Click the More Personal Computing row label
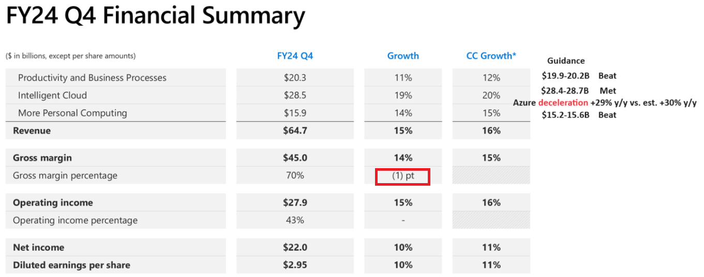 [72, 113]
